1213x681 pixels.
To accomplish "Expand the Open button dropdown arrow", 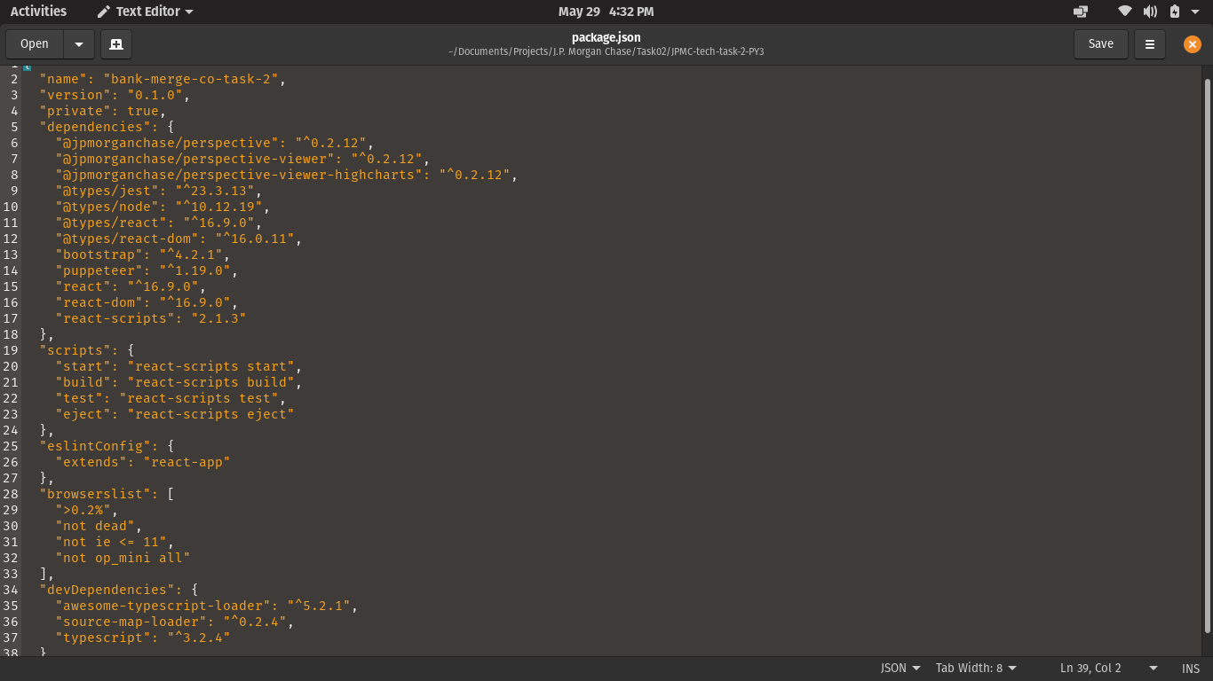I will point(79,43).
